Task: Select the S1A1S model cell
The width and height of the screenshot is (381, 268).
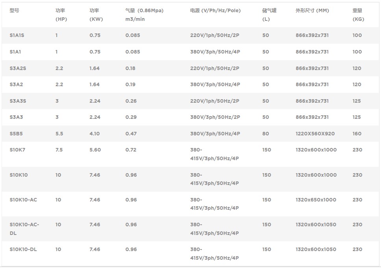Action: [17, 35]
